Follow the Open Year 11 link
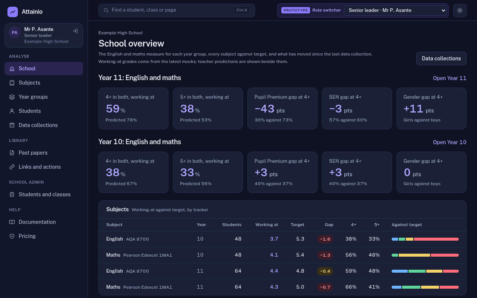 (x=449, y=78)
